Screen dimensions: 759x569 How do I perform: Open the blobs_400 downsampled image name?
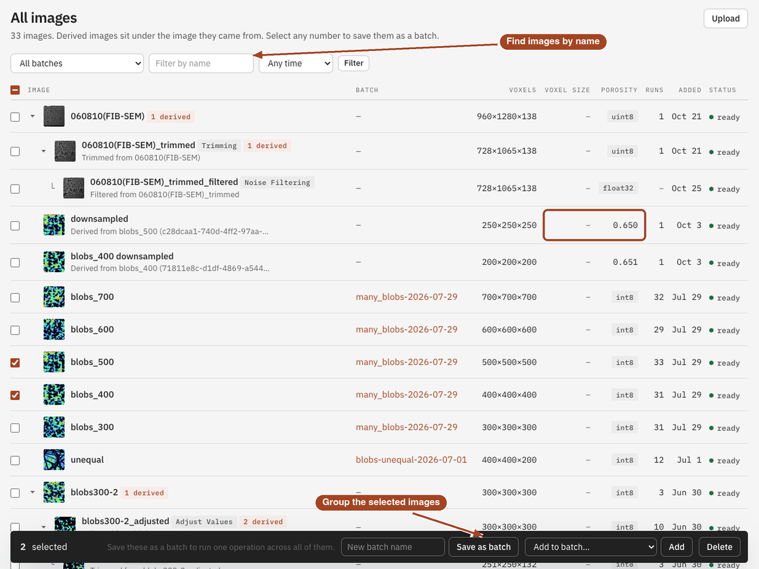[x=122, y=256]
